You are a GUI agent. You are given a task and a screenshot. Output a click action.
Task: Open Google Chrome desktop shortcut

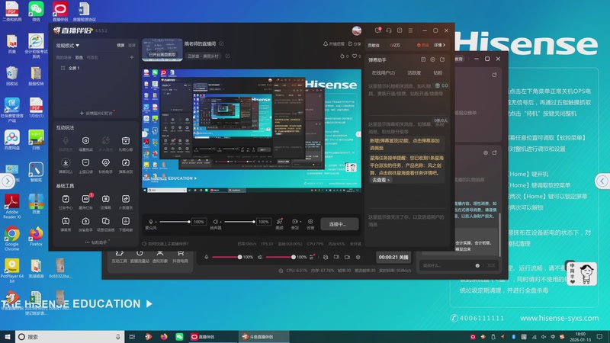[11, 238]
